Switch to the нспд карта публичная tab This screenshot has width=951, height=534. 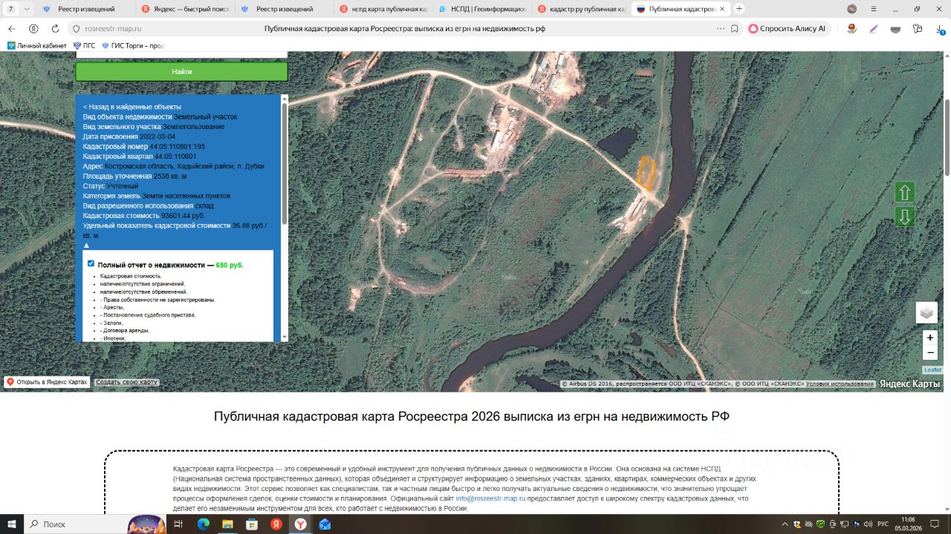tap(382, 9)
